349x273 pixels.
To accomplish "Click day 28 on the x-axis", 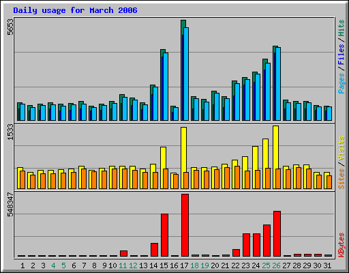I will coord(297,265).
